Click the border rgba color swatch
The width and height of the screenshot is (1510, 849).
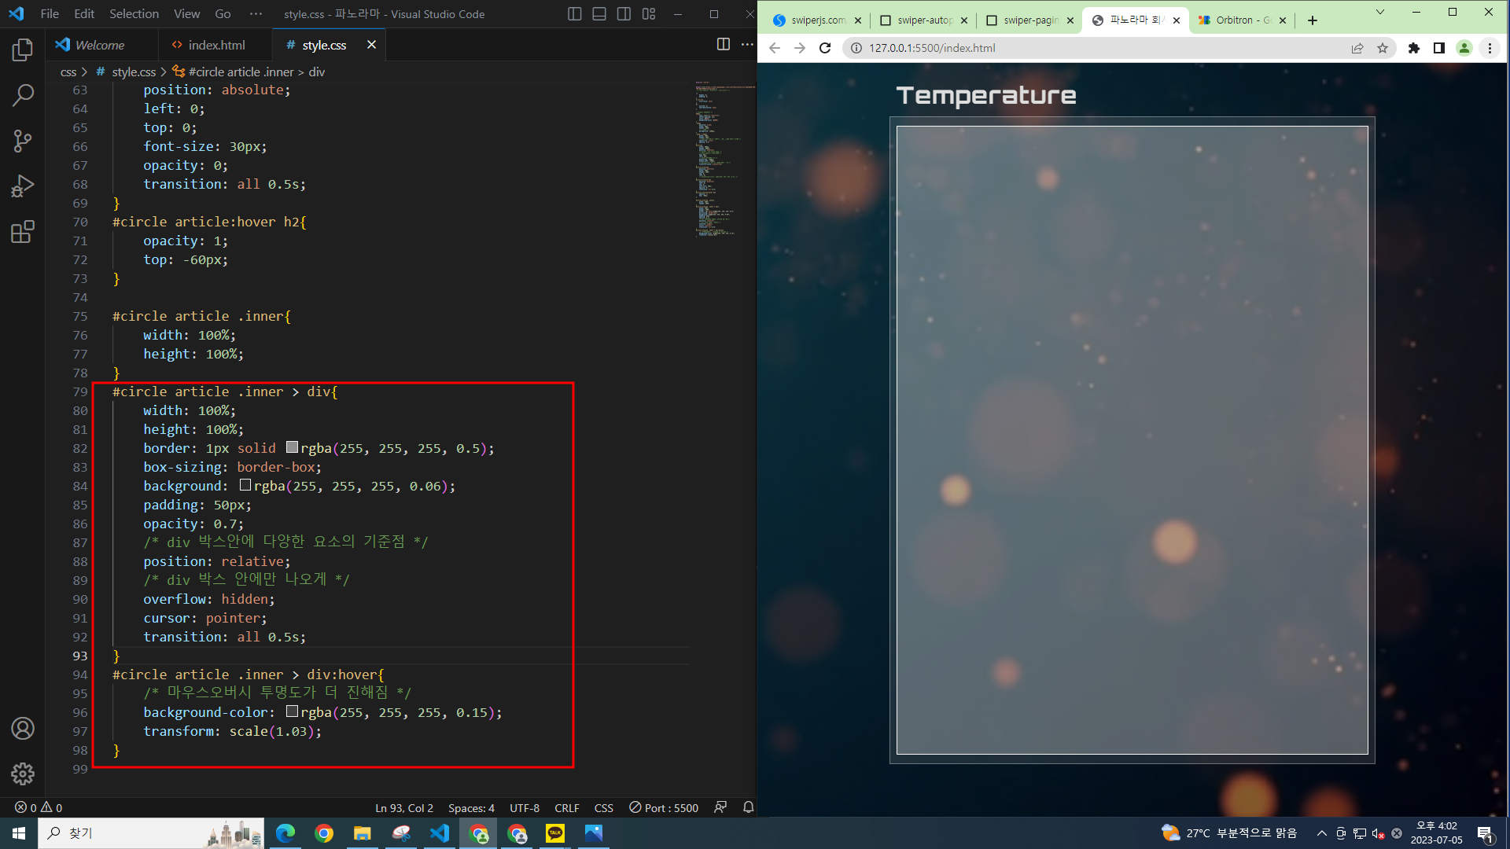[292, 447]
